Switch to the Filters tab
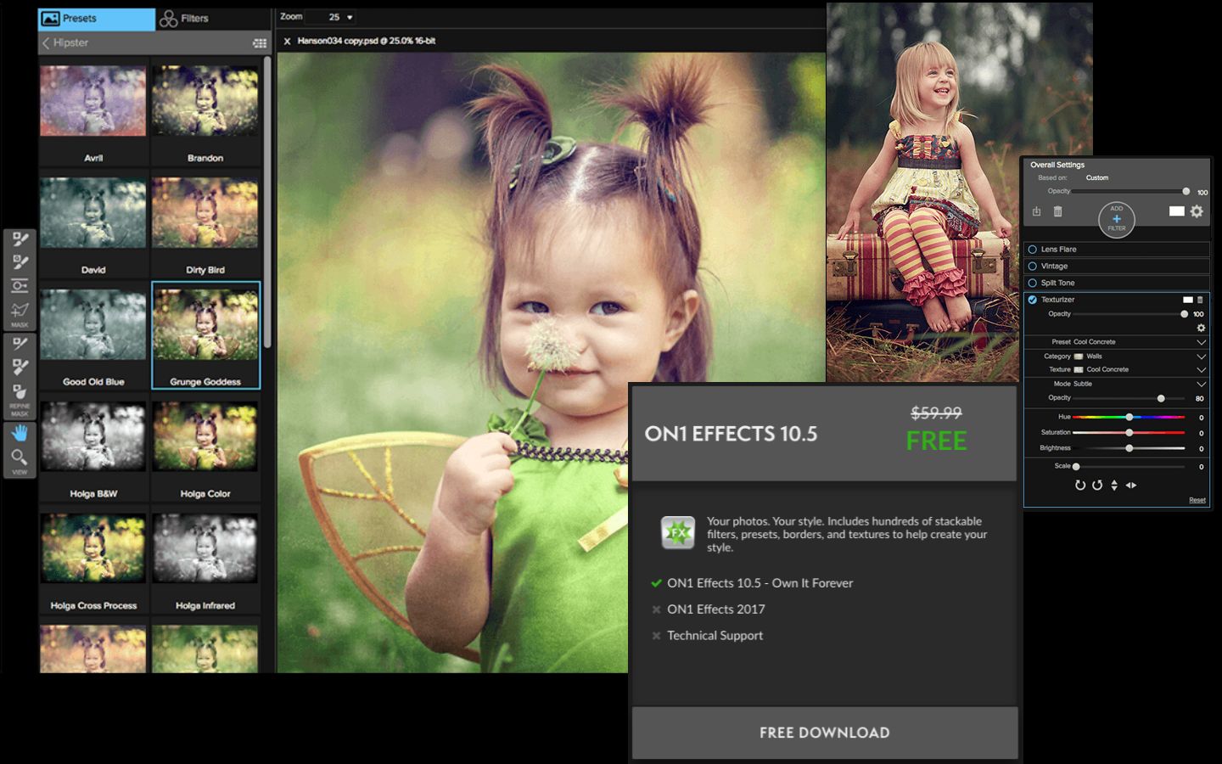This screenshot has width=1222, height=764. 212,19
